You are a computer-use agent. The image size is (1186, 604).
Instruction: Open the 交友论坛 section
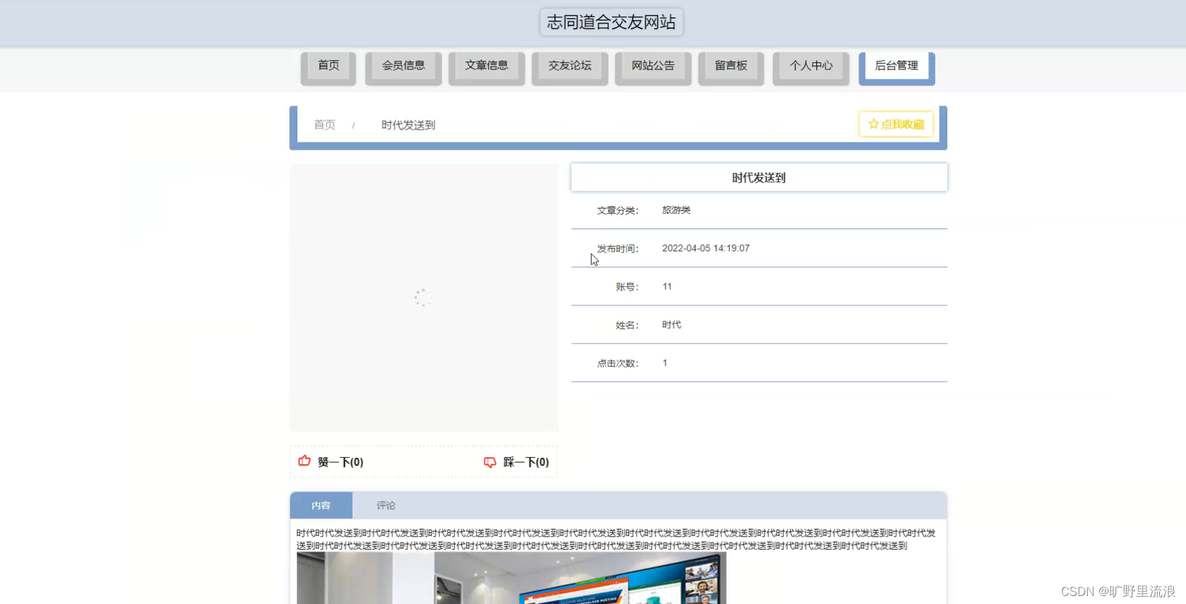point(569,65)
